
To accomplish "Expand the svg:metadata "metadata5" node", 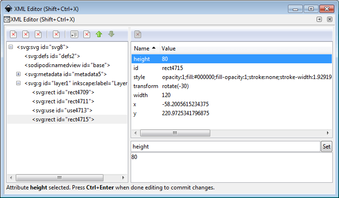I will (x=19, y=74).
